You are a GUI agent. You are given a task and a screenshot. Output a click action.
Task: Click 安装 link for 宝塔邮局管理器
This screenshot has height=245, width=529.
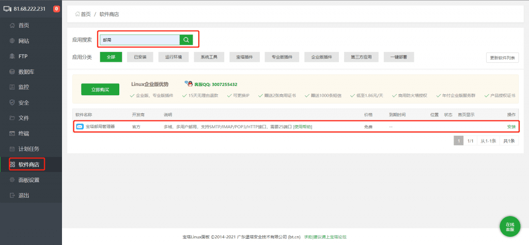coord(511,126)
